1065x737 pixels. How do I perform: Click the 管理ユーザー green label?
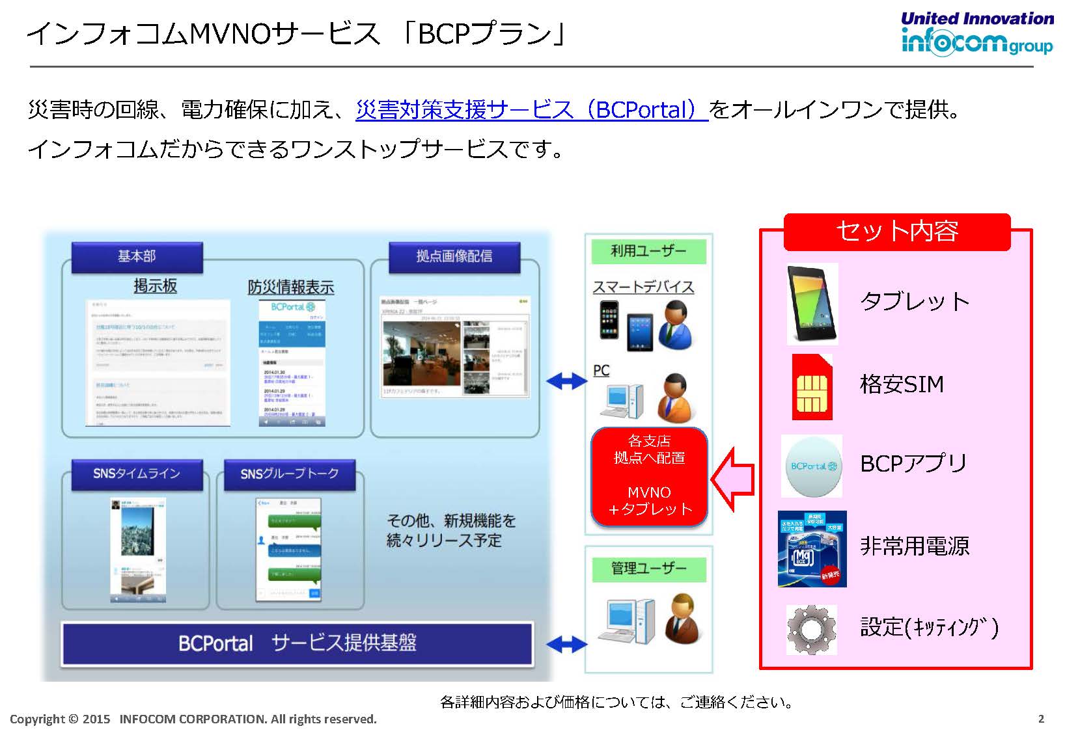click(x=648, y=569)
